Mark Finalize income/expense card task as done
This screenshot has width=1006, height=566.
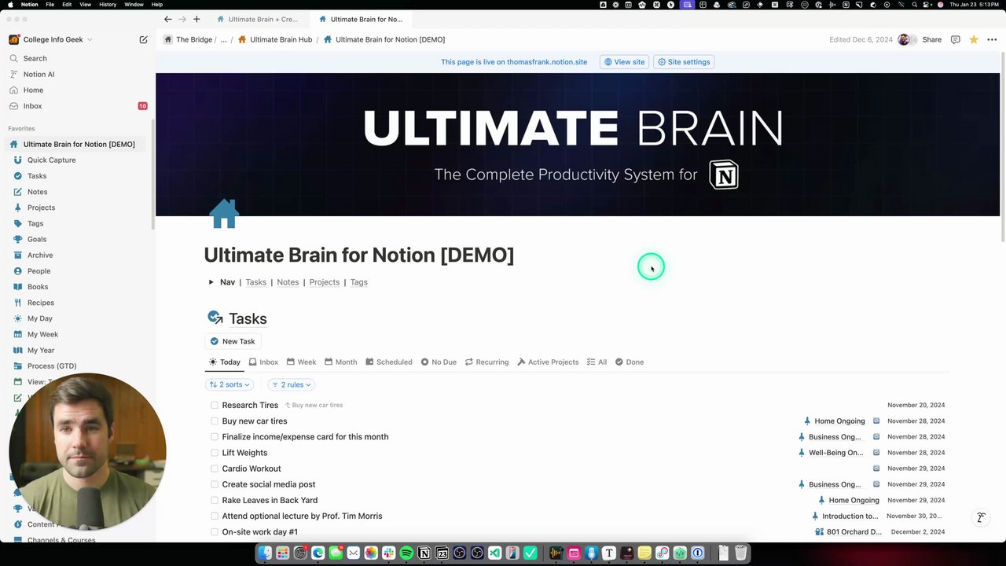(x=214, y=436)
